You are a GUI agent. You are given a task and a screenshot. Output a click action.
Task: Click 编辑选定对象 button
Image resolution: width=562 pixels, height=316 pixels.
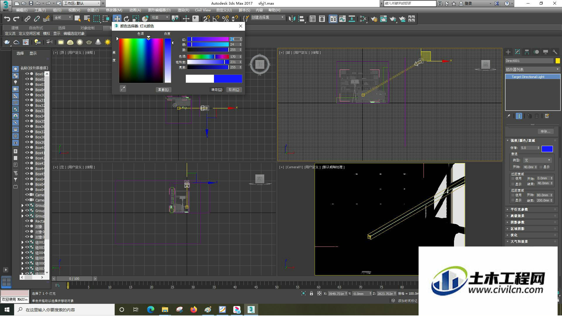coord(74,34)
